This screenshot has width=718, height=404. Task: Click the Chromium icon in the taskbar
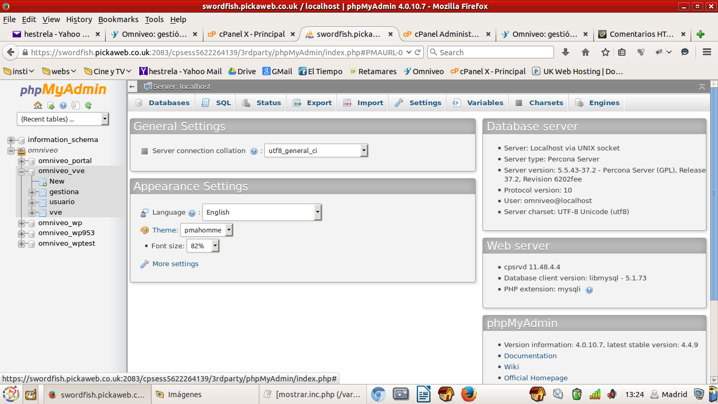(378, 394)
